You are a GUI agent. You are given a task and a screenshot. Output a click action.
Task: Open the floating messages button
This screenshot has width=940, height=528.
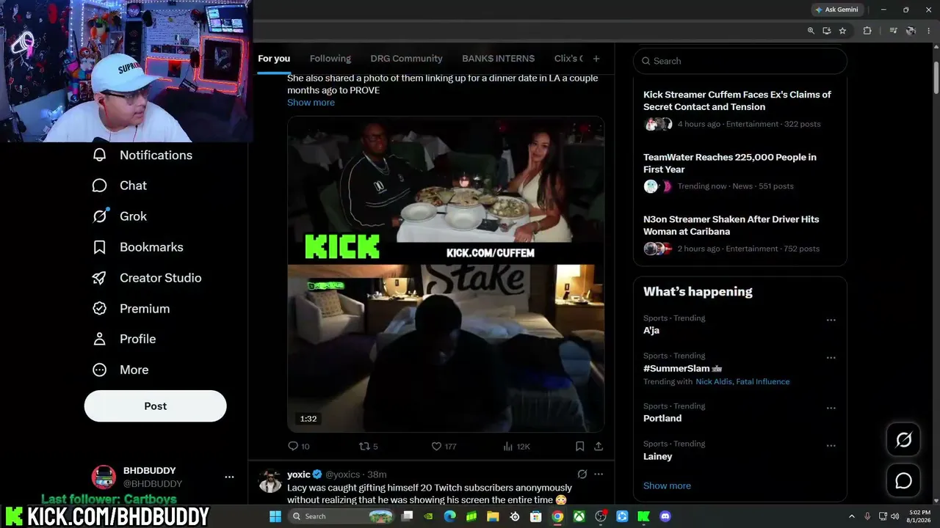click(903, 480)
